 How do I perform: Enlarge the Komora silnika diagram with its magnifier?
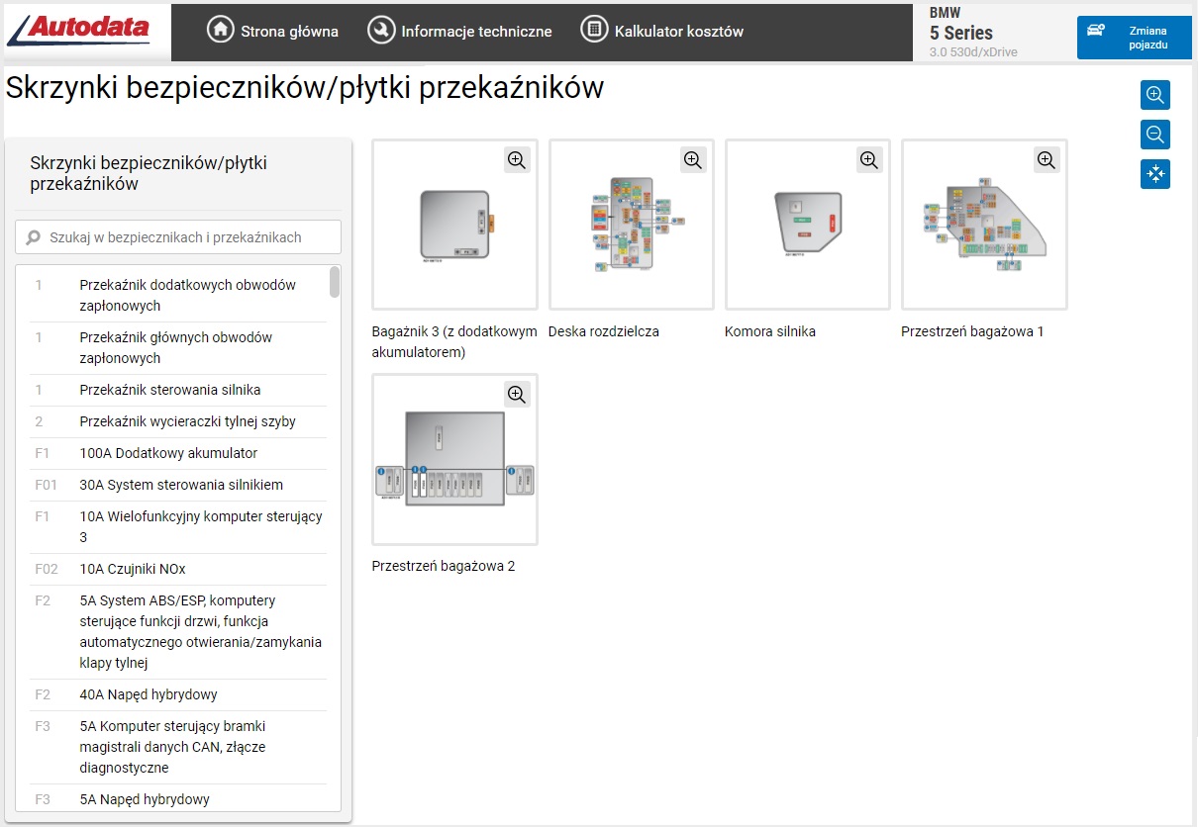[869, 159]
